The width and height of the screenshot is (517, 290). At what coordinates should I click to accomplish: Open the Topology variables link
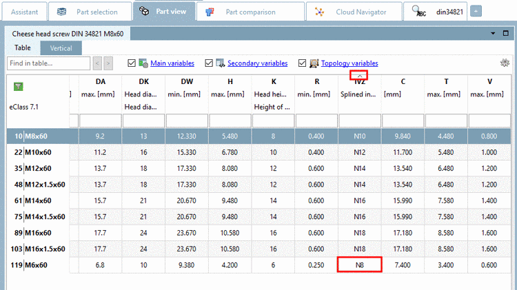click(x=349, y=63)
